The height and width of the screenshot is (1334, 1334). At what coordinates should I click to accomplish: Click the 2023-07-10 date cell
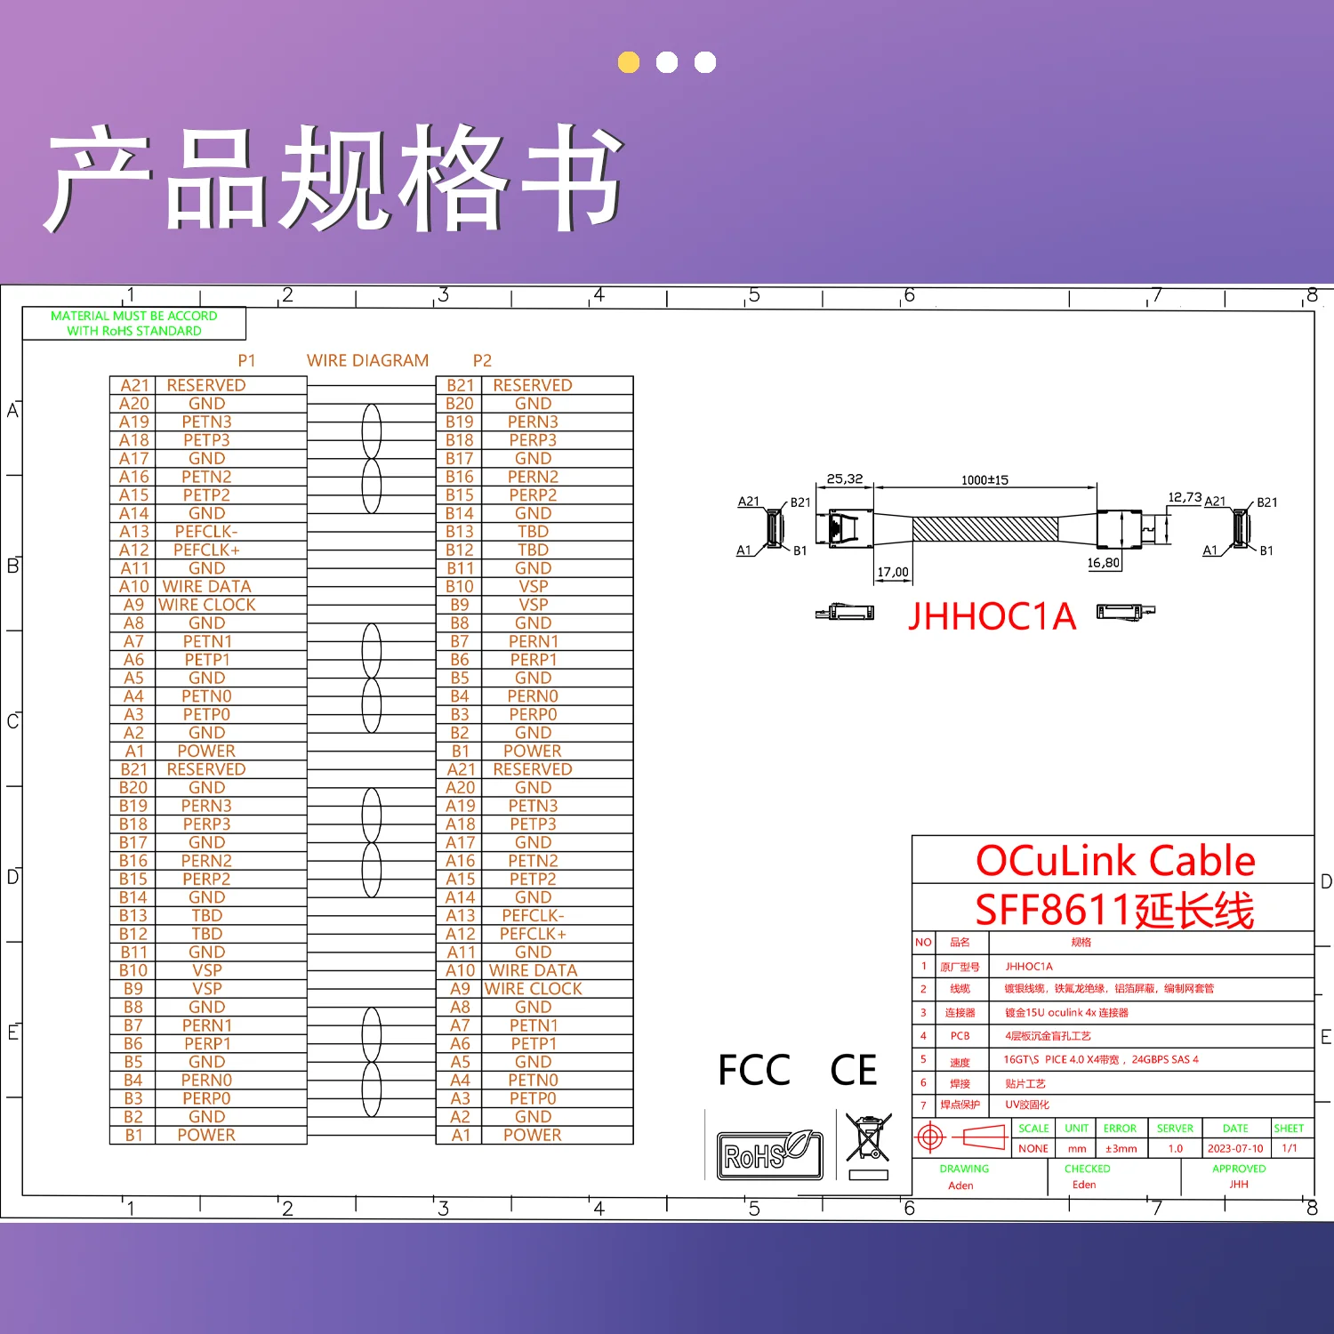1235,1148
